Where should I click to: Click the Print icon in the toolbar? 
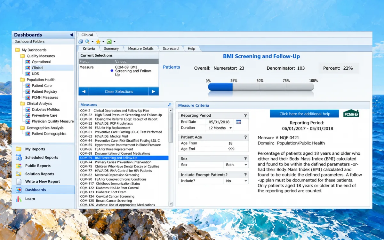point(81,42)
